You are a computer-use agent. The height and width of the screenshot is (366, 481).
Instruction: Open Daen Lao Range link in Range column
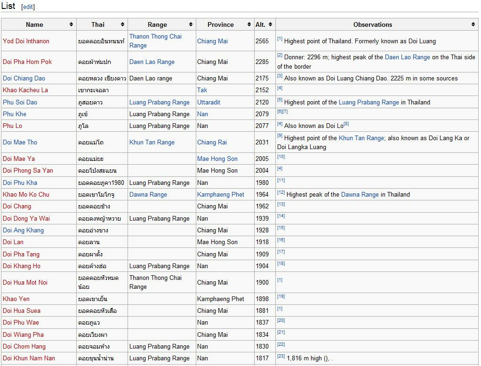(152, 62)
